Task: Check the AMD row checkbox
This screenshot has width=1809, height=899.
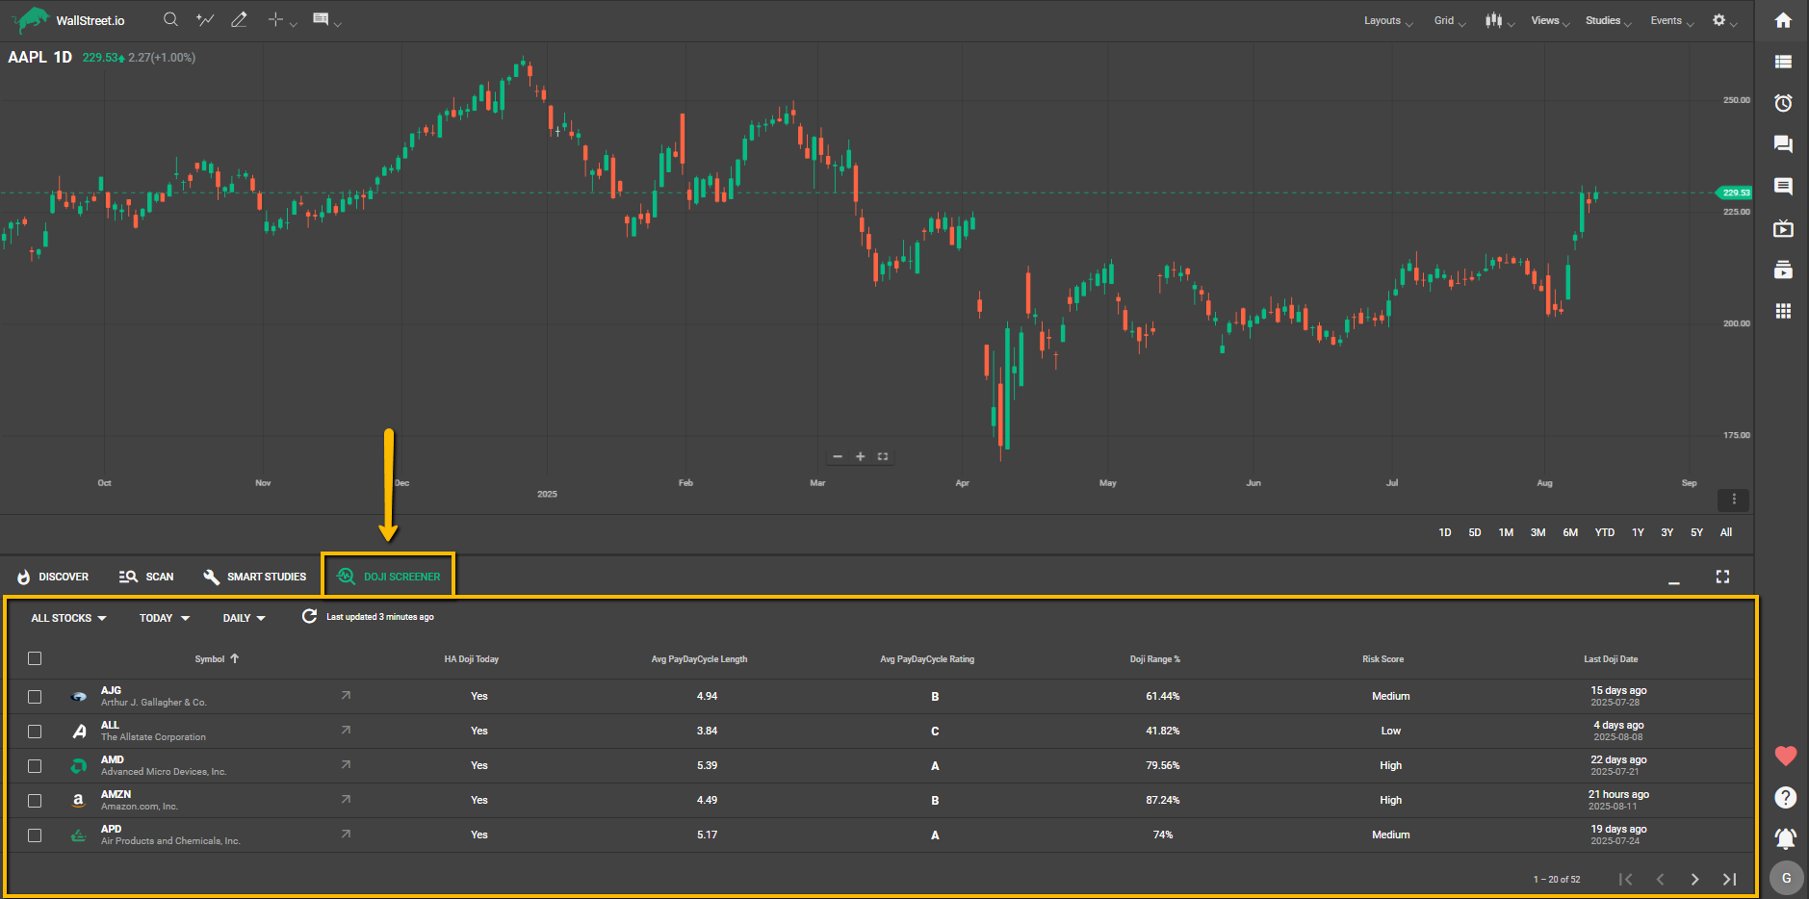Action: (35, 765)
